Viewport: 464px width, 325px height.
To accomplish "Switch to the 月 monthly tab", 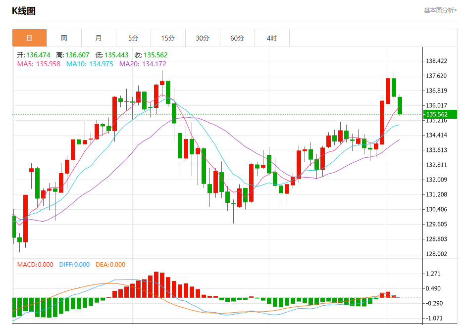I will [x=99, y=38].
